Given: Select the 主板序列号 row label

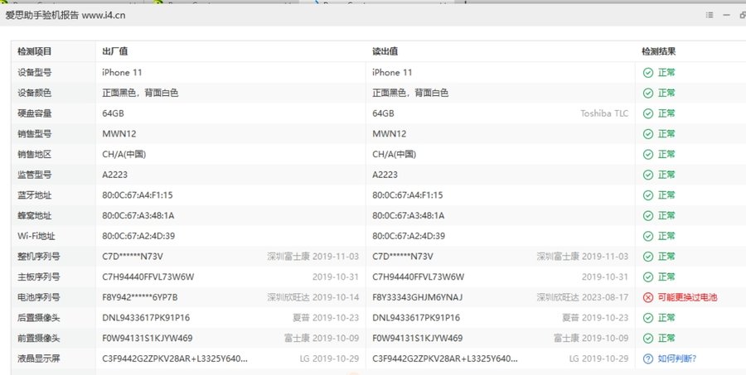Looking at the screenshot, I should point(39,277).
